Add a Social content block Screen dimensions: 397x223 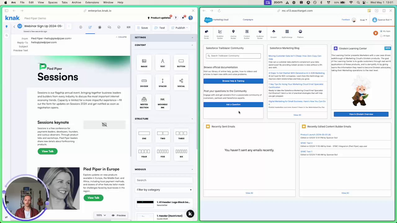[181, 83]
